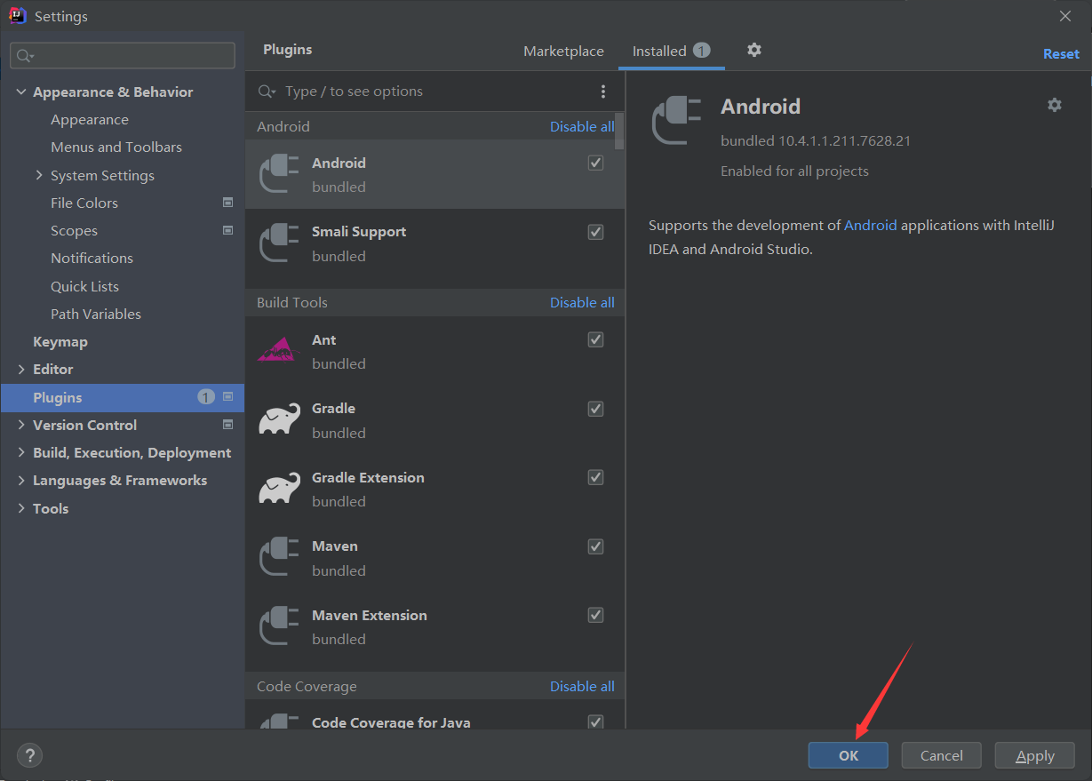Click the Maven Extension plugin icon
The image size is (1092, 781).
click(x=279, y=626)
